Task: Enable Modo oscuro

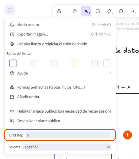Action: pos(60,25)
